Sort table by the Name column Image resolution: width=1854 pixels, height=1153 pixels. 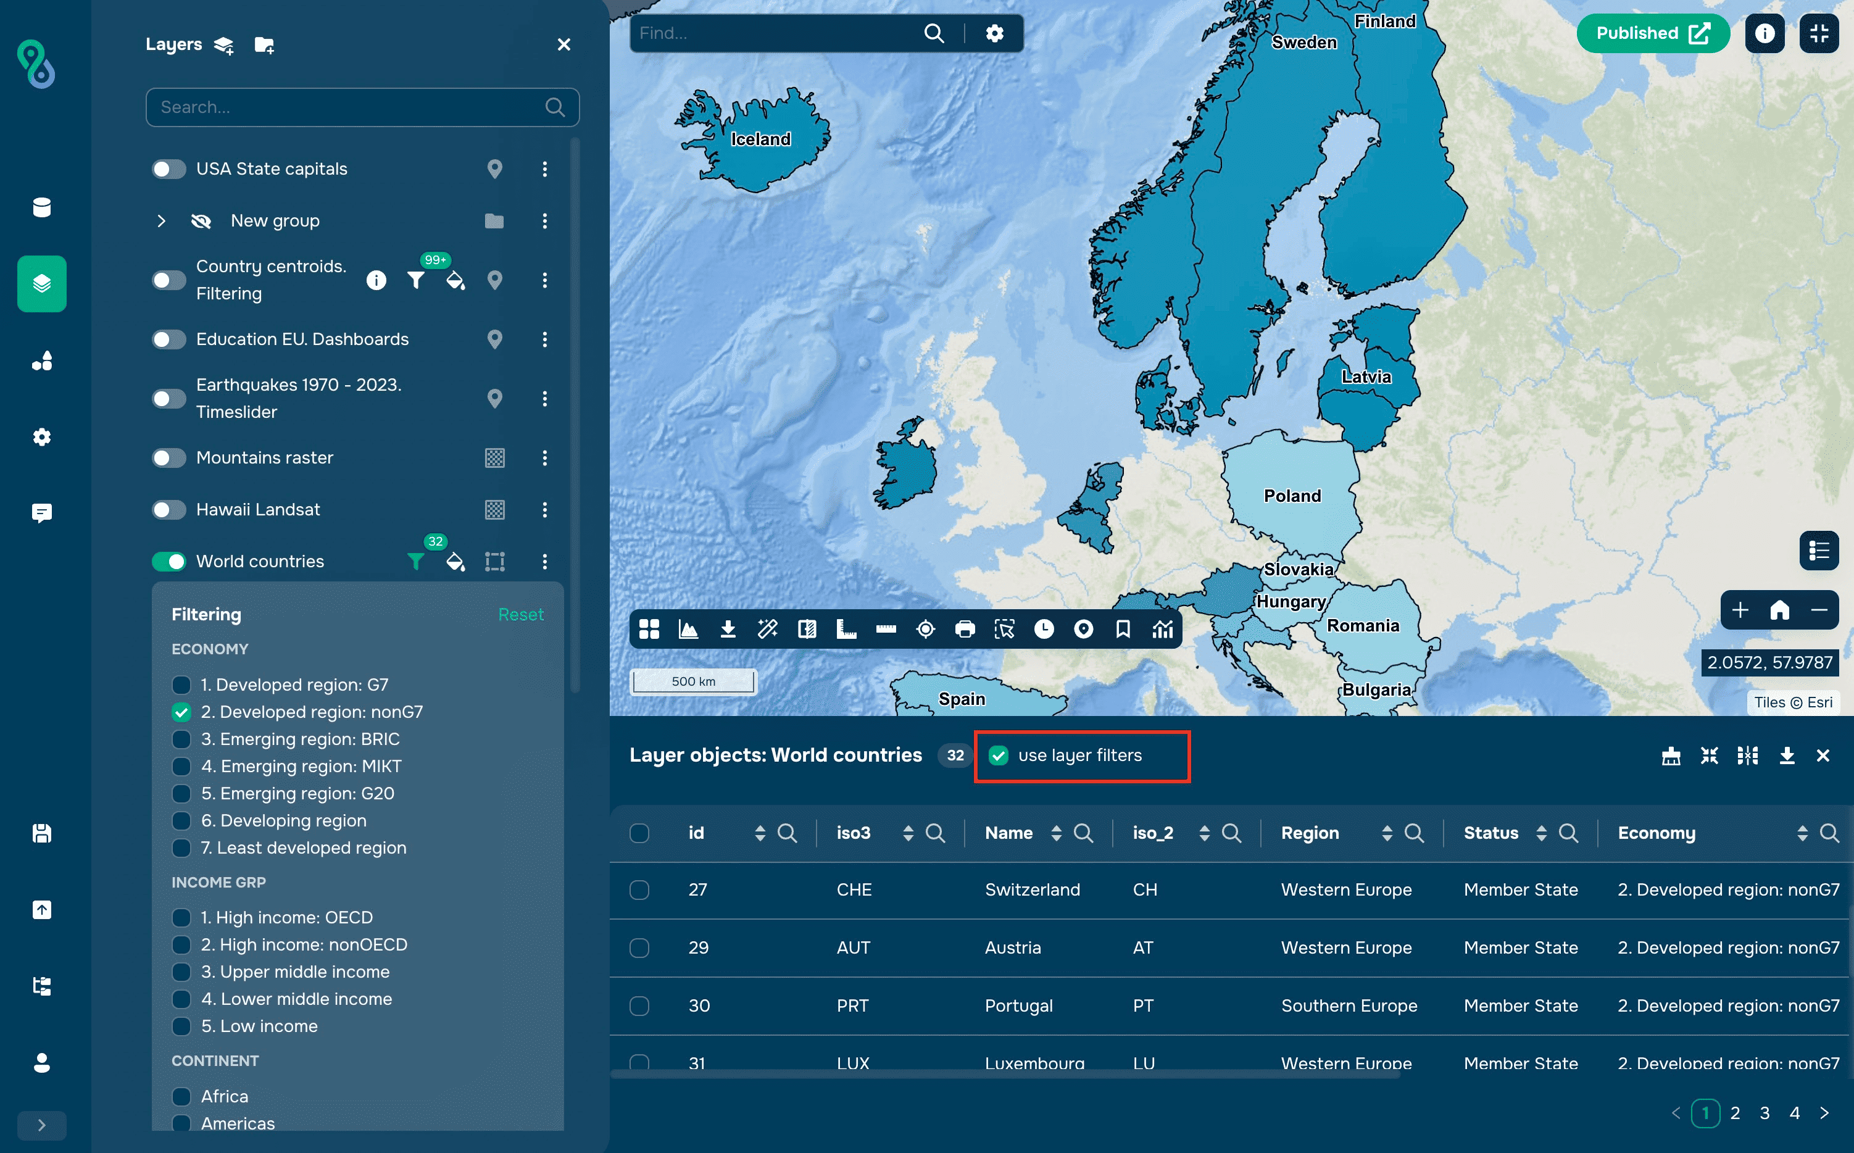tap(1056, 833)
